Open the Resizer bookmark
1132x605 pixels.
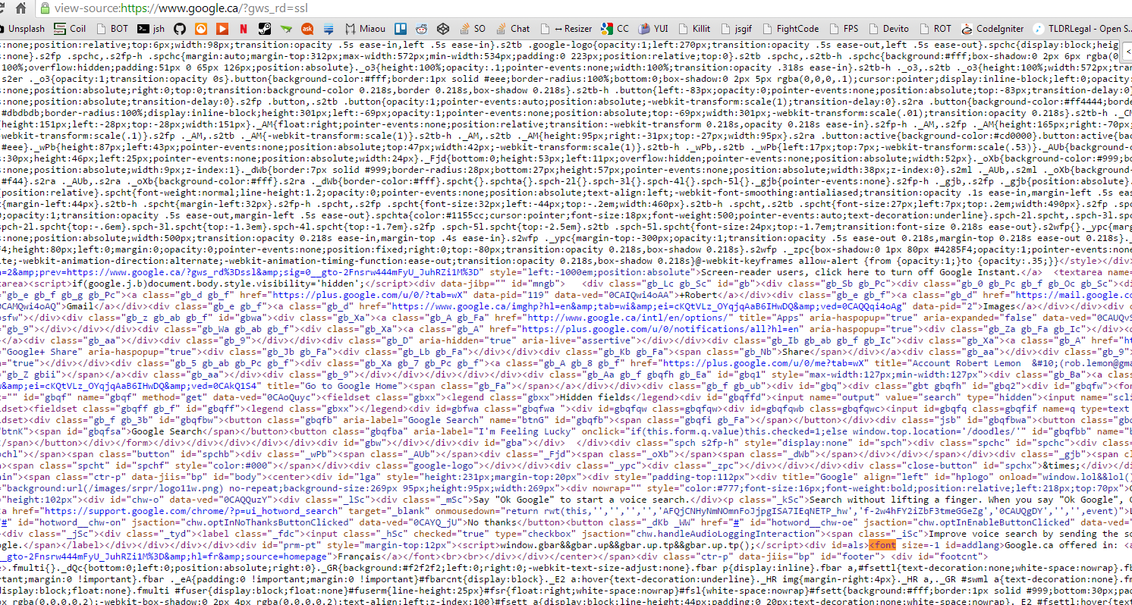[566, 29]
